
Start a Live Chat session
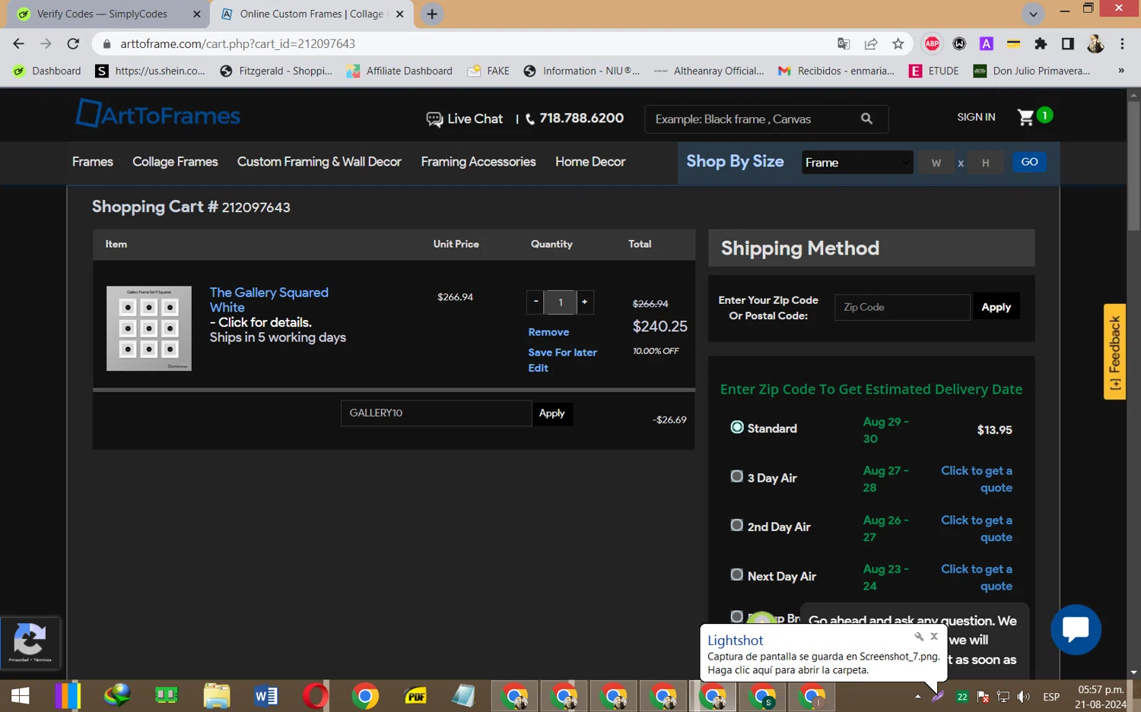464,119
